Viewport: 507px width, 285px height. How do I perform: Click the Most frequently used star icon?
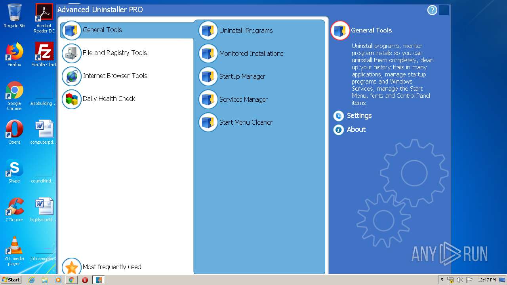pos(72,266)
